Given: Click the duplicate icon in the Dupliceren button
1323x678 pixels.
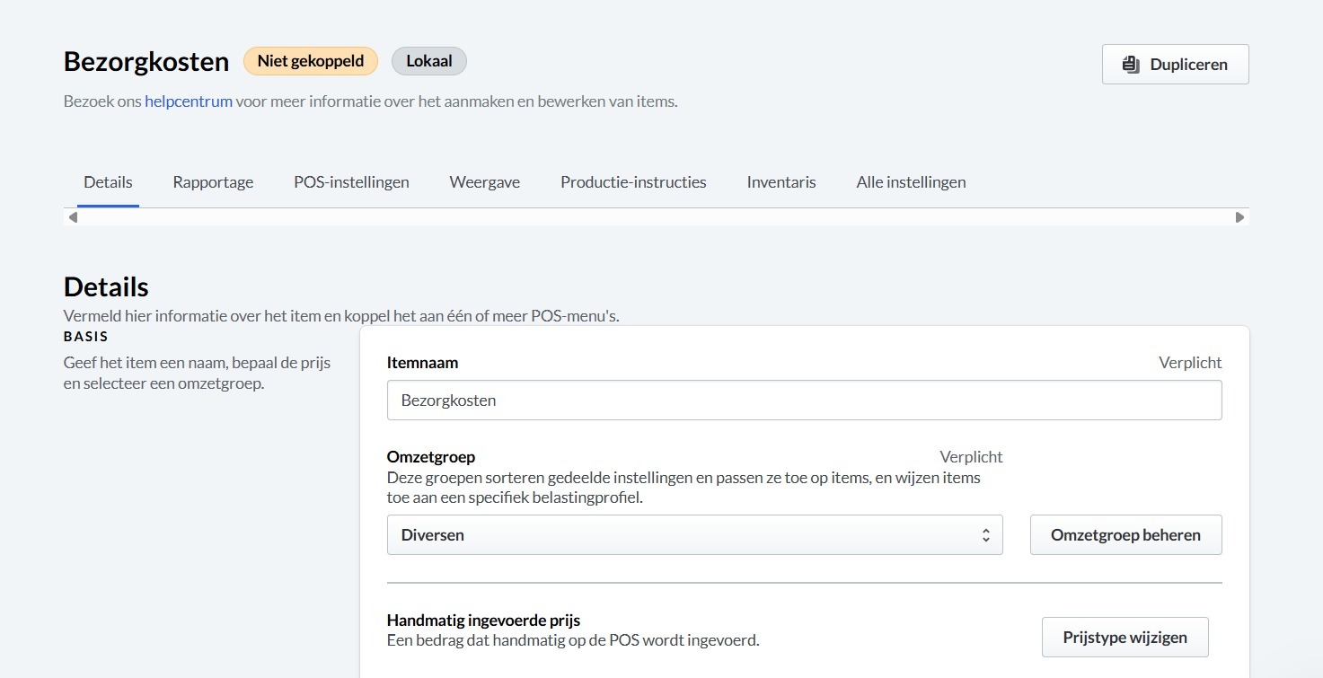Looking at the screenshot, I should (1131, 65).
